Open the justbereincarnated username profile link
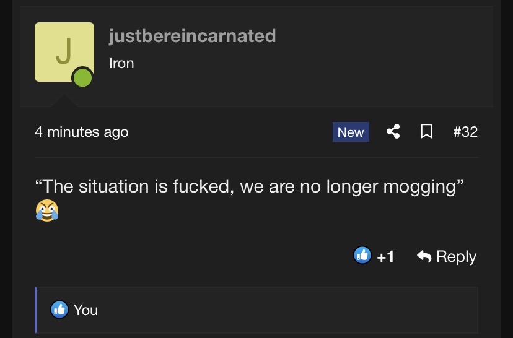 tap(192, 36)
